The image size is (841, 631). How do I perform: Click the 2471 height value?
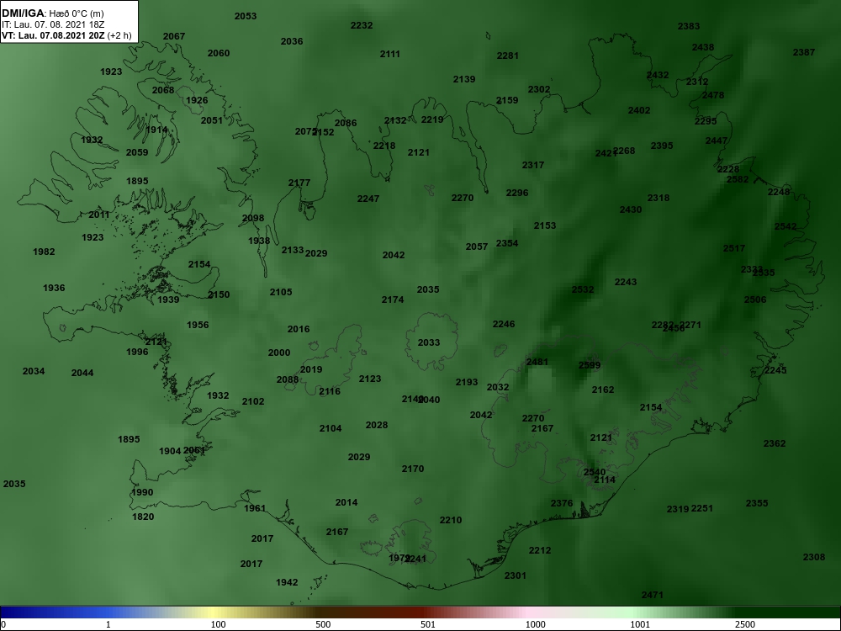pos(653,595)
